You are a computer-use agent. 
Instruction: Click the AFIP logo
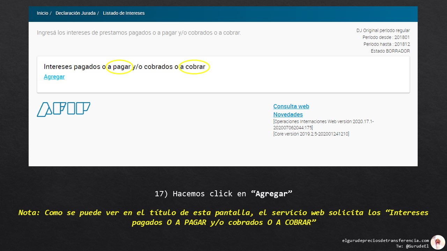pyautogui.click(x=64, y=109)
